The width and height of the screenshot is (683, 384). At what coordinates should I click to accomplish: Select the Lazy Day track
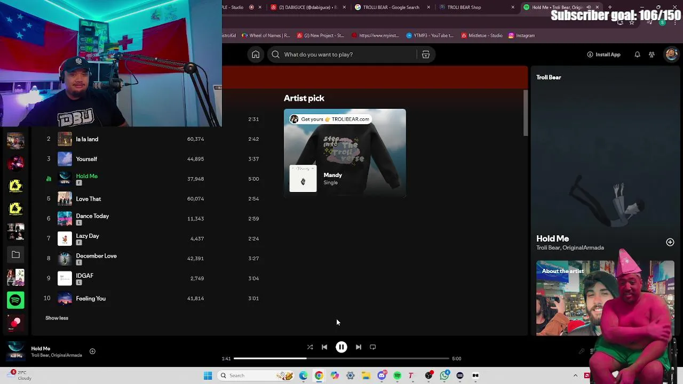[152, 238]
